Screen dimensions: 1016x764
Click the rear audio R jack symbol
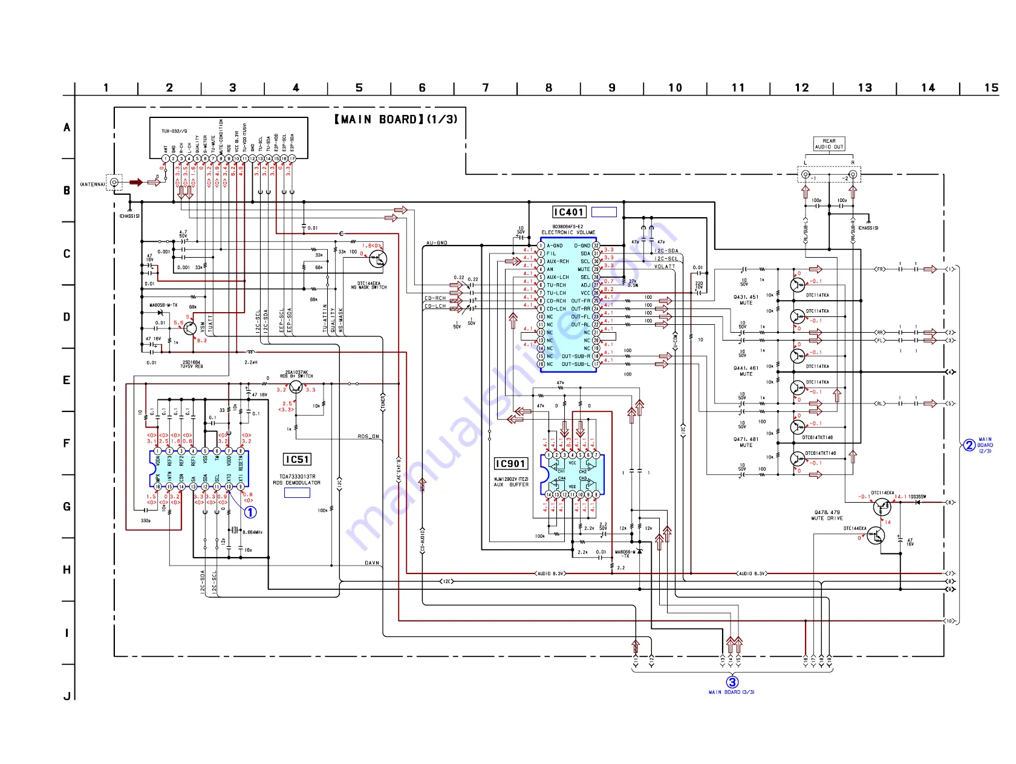pos(853,175)
